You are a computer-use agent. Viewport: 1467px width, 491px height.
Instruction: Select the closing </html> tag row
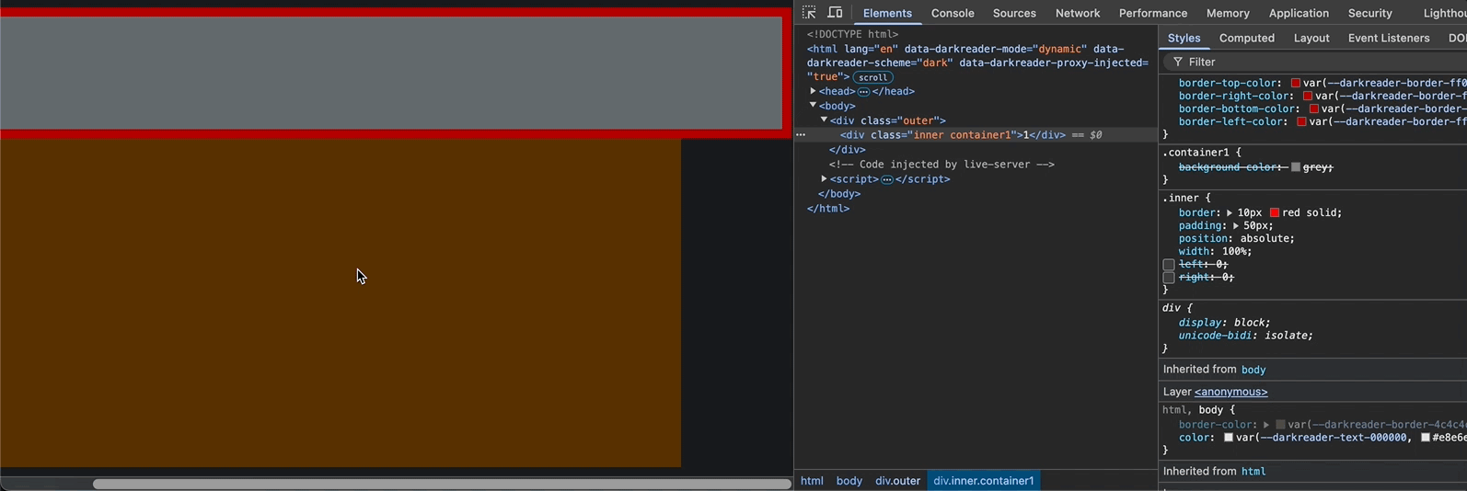click(828, 209)
